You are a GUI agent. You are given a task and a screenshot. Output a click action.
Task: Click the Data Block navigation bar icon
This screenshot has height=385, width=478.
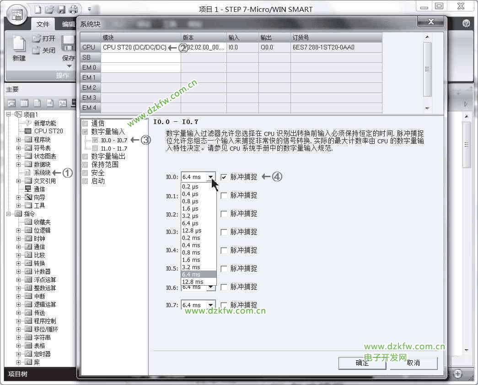click(37, 103)
